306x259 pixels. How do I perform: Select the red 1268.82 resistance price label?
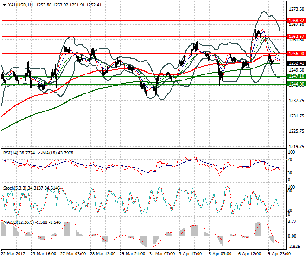coord(296,21)
